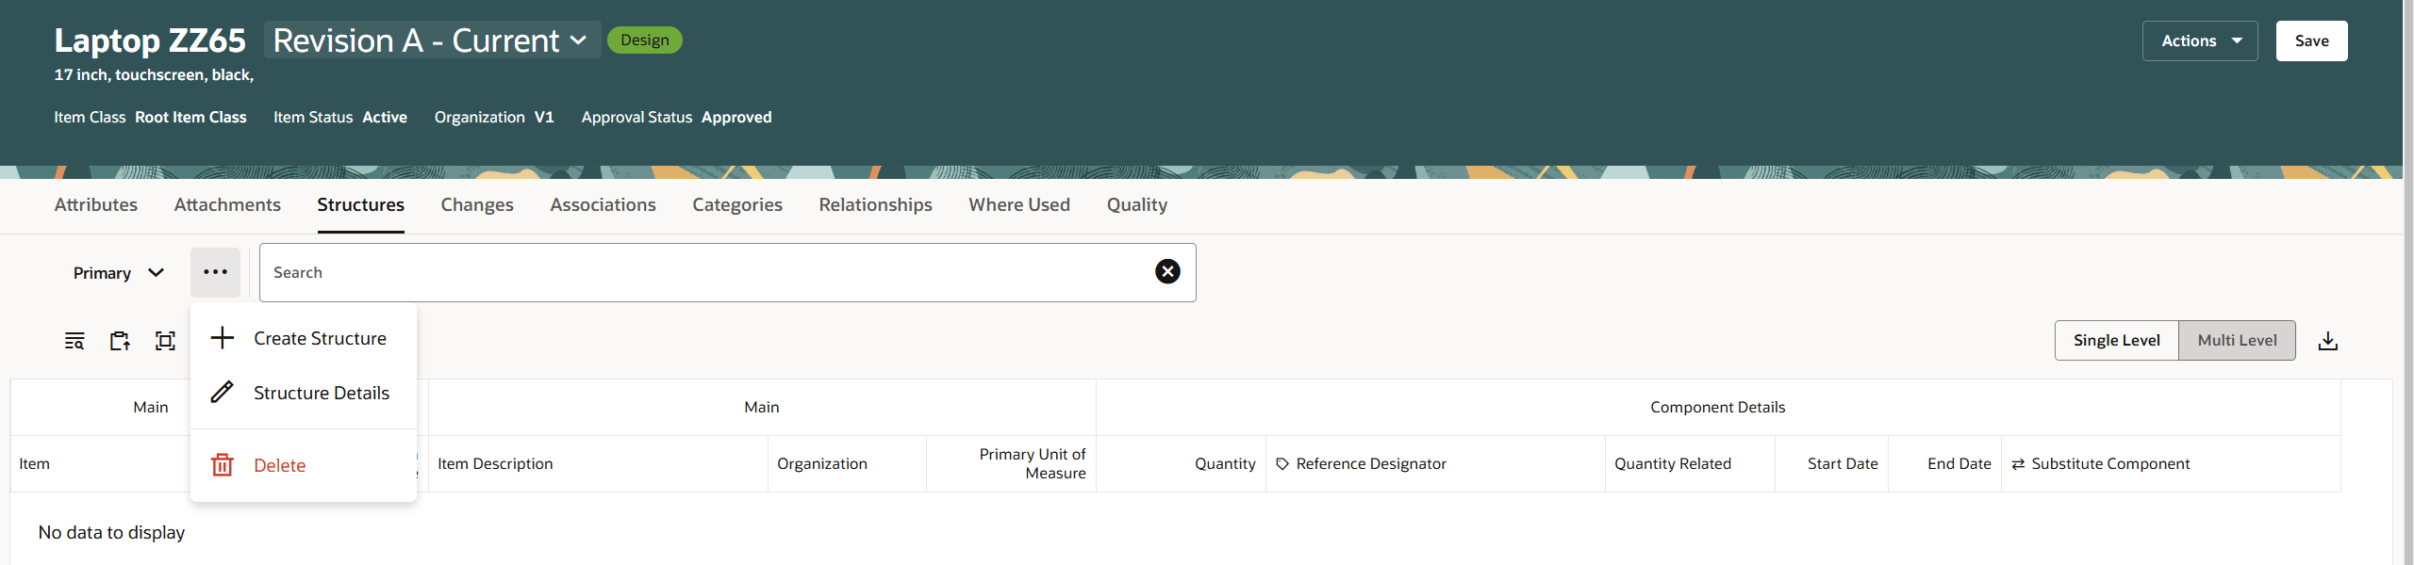This screenshot has height=565, width=2414.
Task: Select the Structures tab
Action: [360, 205]
